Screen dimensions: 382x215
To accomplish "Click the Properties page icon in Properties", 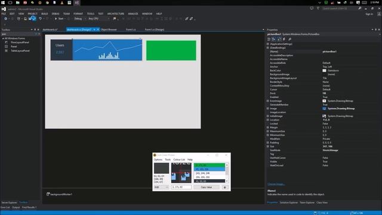I will point(279,39).
